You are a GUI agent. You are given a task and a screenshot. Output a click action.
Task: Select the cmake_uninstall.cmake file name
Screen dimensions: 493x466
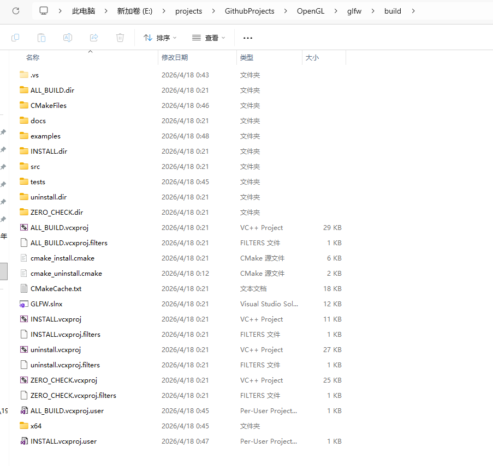(x=66, y=273)
